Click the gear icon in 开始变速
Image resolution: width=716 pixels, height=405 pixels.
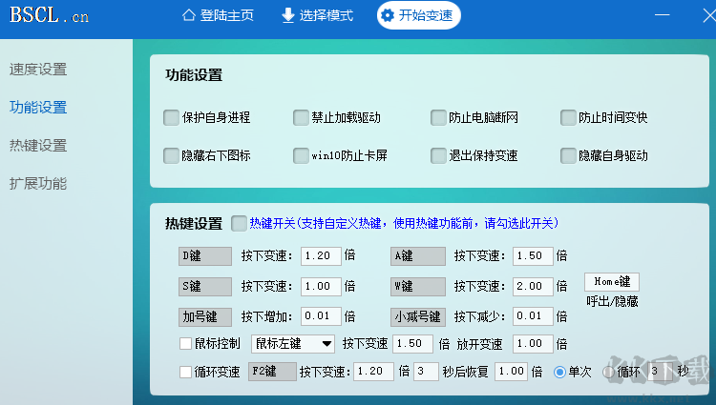[388, 15]
